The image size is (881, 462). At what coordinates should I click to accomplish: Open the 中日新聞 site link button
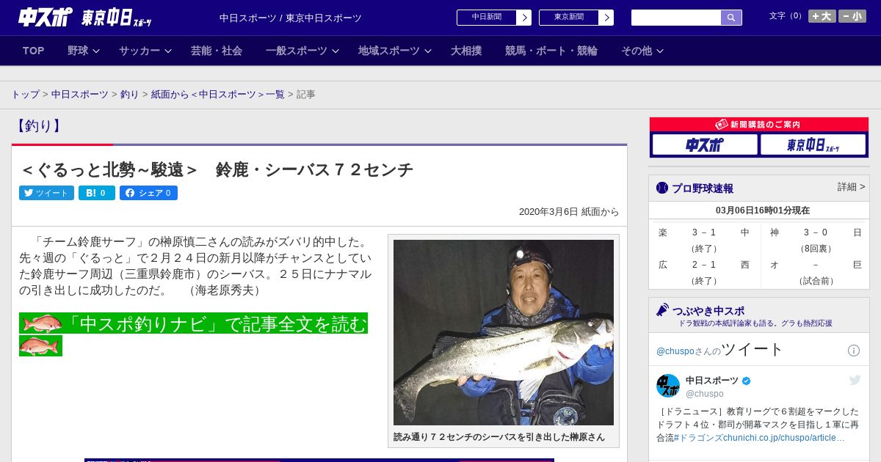point(487,18)
